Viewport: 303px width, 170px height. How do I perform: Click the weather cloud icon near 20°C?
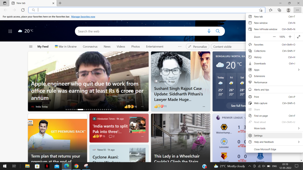(20, 30)
